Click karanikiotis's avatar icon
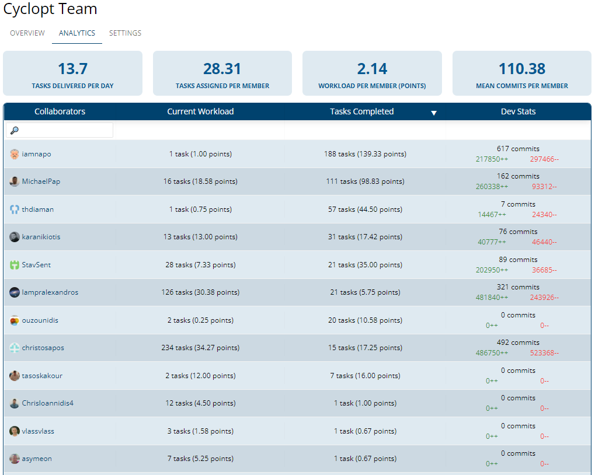This screenshot has width=595, height=475. pos(15,237)
